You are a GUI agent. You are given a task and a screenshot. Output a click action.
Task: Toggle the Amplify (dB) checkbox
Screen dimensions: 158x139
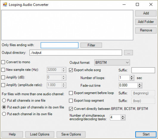[3, 77]
